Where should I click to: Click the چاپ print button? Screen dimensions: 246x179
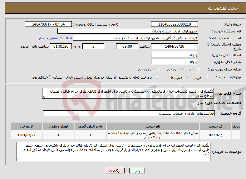point(137,171)
